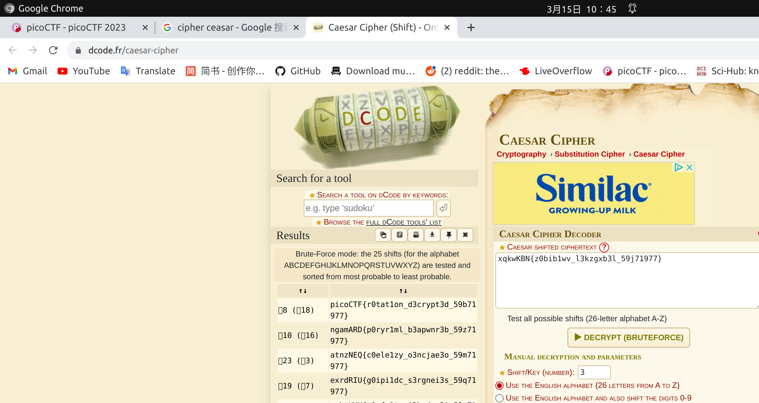Download the results
The image size is (759, 403).
point(432,235)
